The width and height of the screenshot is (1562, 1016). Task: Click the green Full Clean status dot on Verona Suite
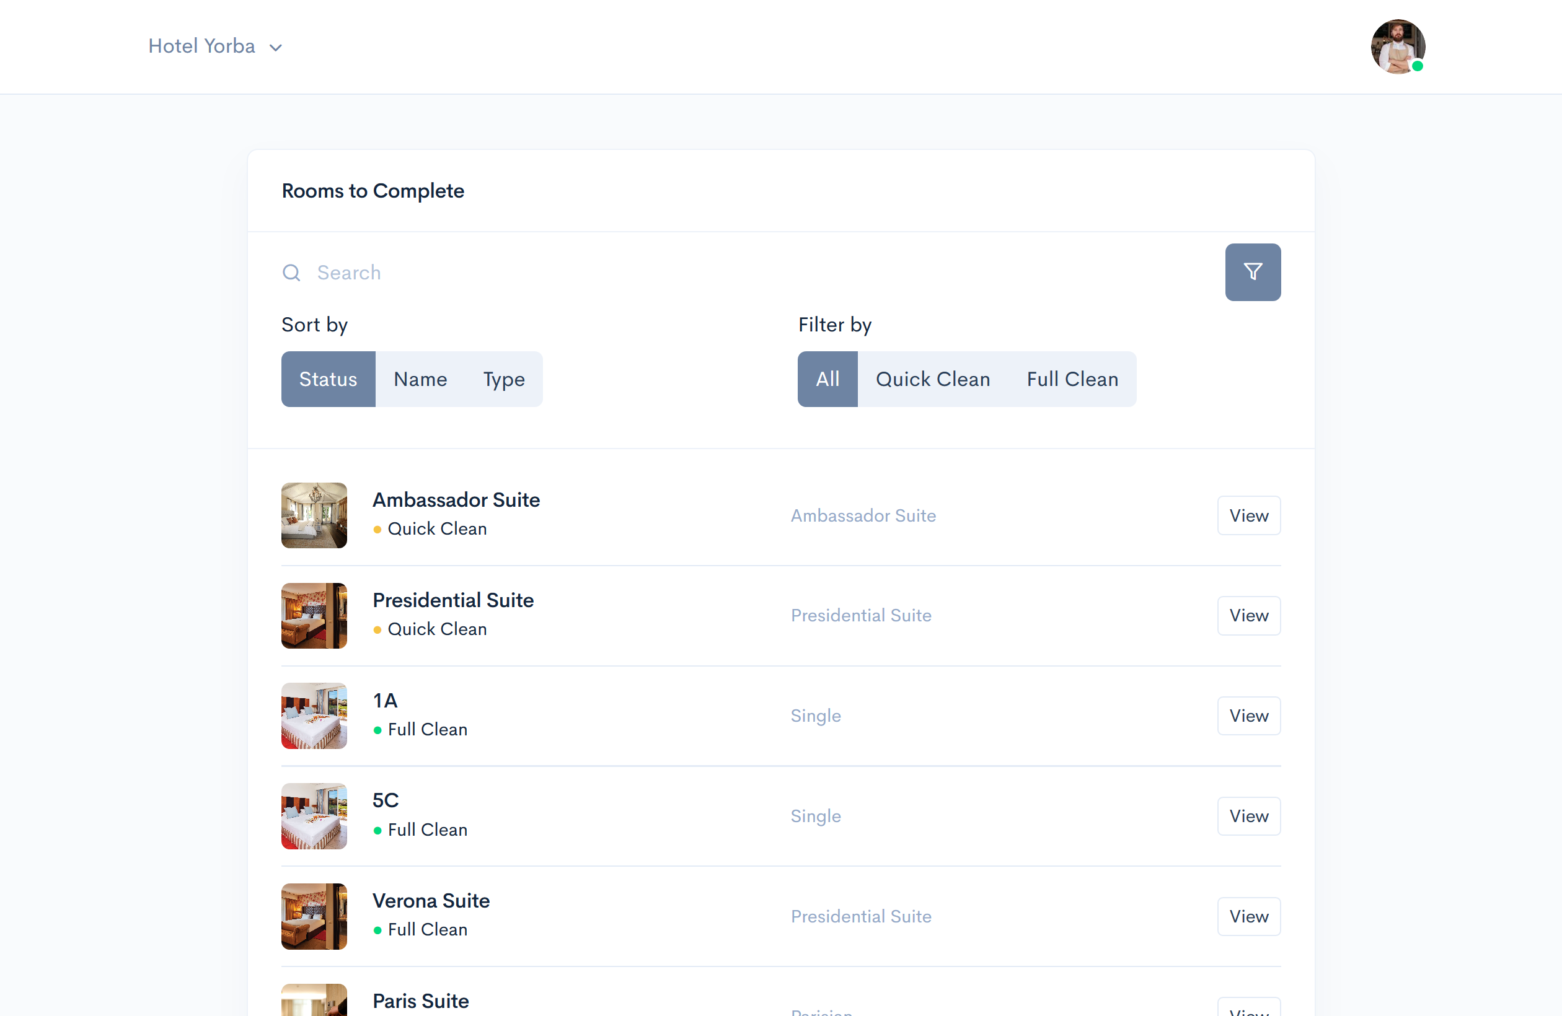(x=376, y=929)
